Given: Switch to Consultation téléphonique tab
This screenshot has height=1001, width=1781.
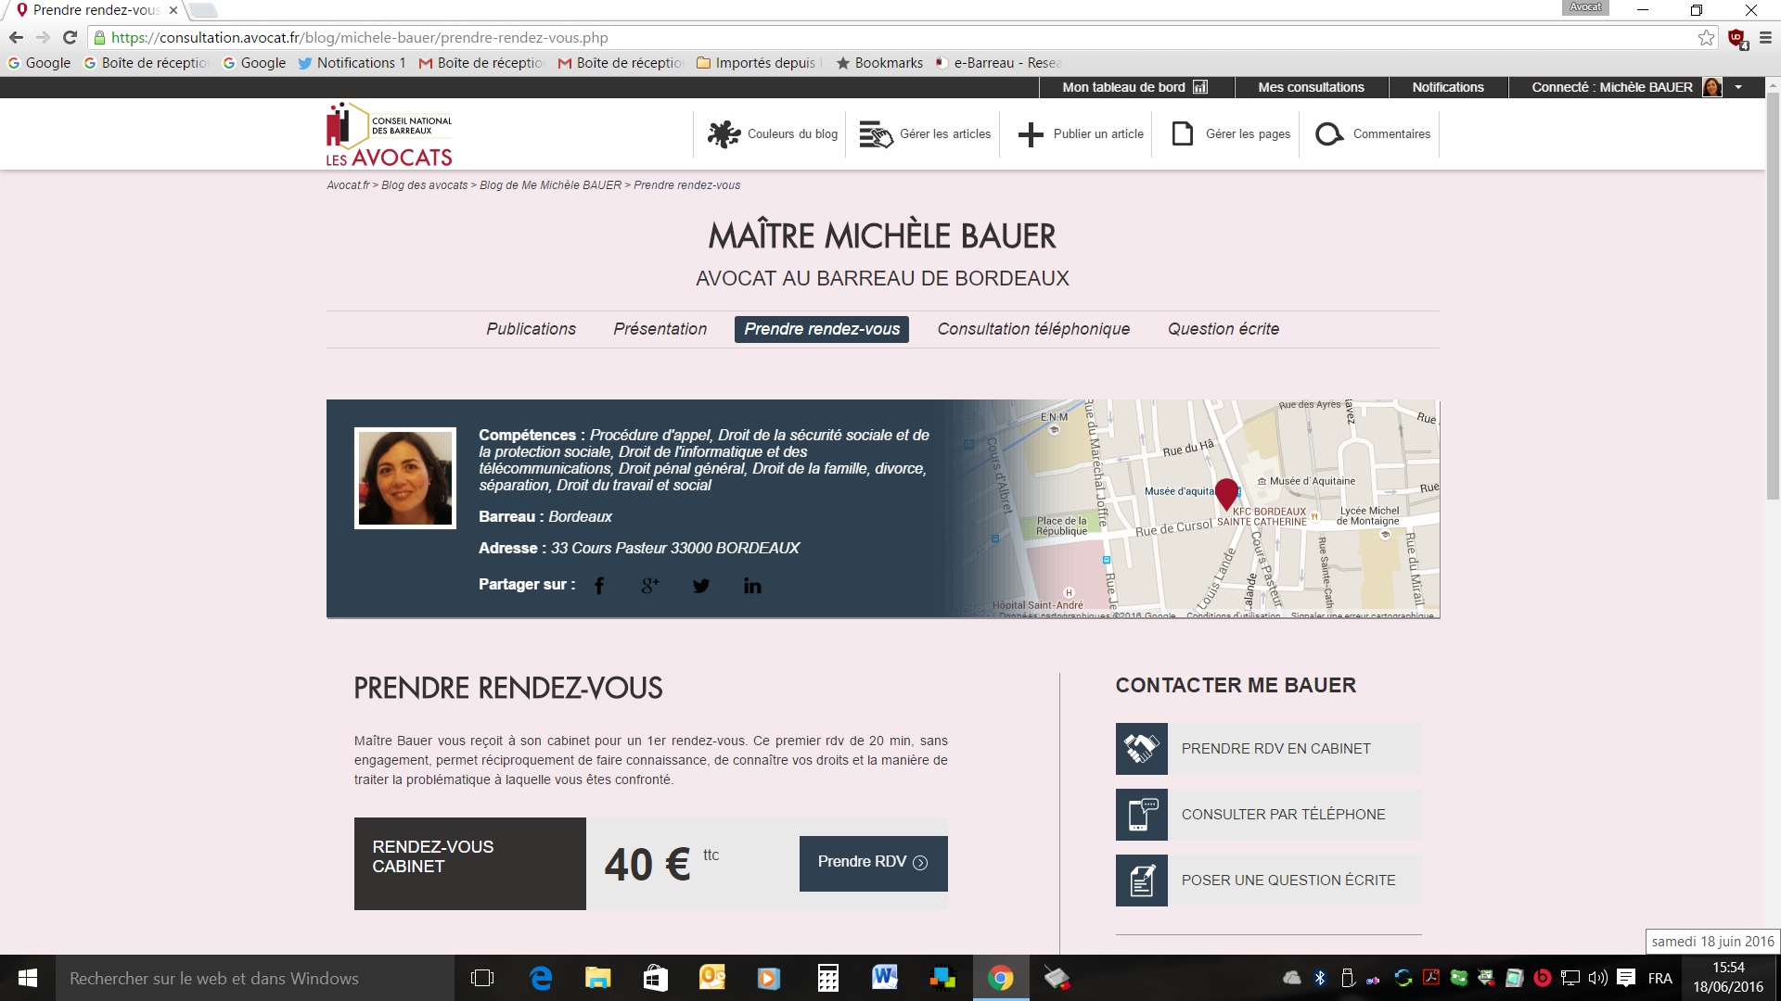Looking at the screenshot, I should (1033, 329).
